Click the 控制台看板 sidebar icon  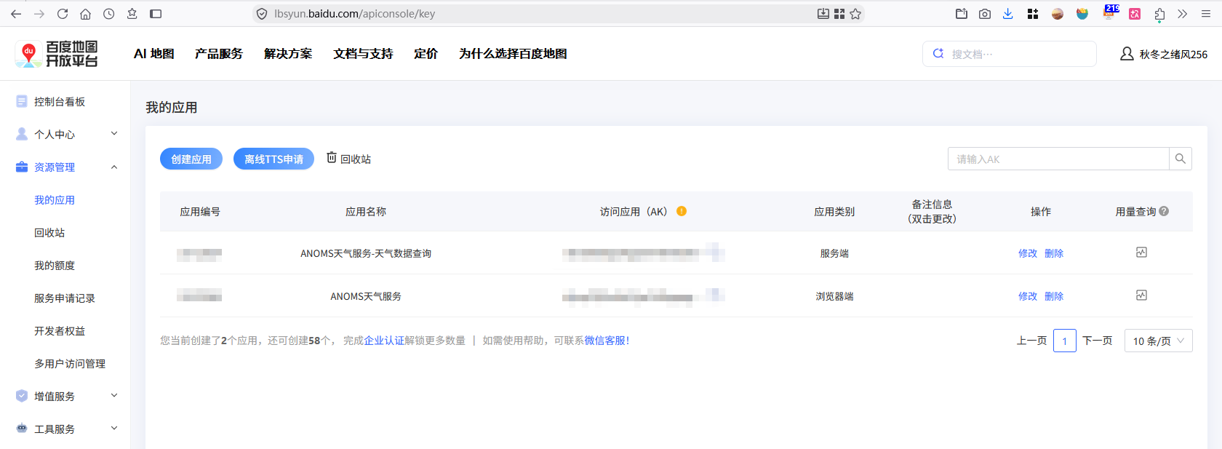[x=22, y=101]
